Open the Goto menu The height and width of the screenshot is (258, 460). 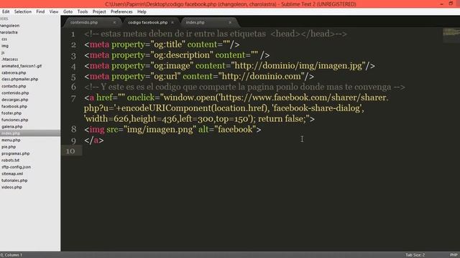click(x=68, y=11)
